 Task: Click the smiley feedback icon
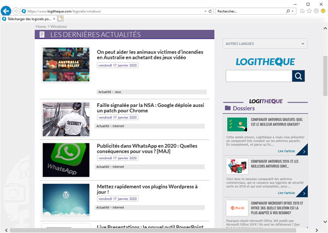323,11
